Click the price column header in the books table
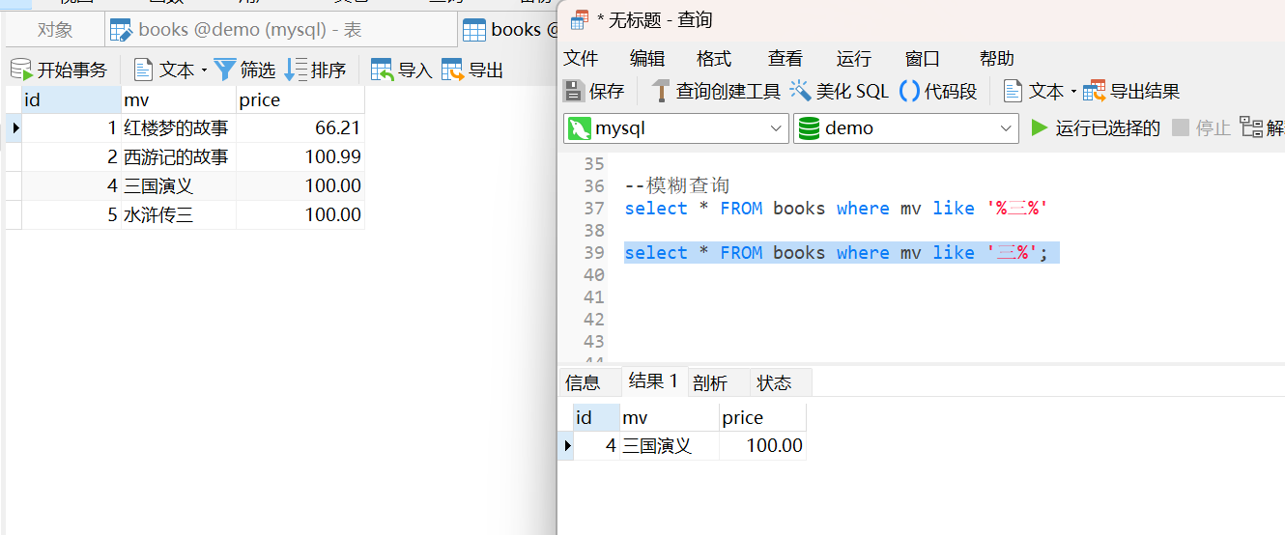1285x535 pixels. click(300, 99)
